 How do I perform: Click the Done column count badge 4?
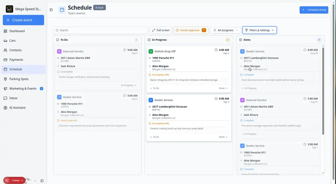tap(319, 40)
